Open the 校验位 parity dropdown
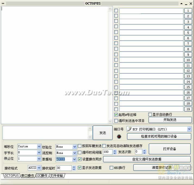 (75, 147)
